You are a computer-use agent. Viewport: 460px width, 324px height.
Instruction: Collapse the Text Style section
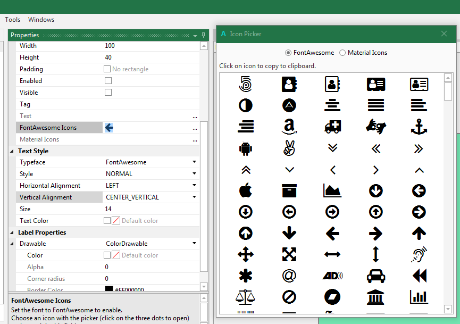(13, 151)
